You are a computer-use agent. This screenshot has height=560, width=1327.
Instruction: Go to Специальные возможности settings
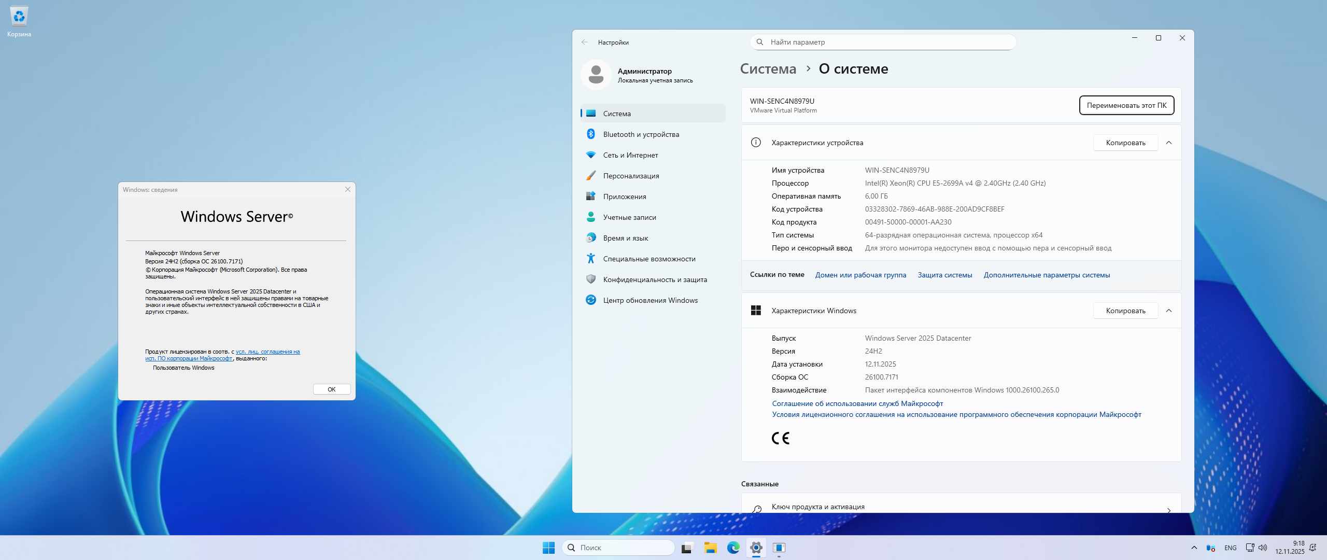tap(649, 259)
